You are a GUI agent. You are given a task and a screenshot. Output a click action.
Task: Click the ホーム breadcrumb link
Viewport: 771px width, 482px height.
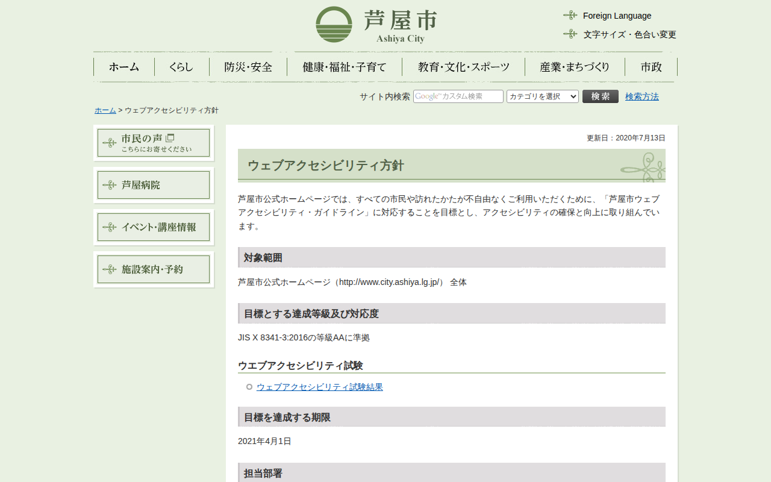click(105, 110)
